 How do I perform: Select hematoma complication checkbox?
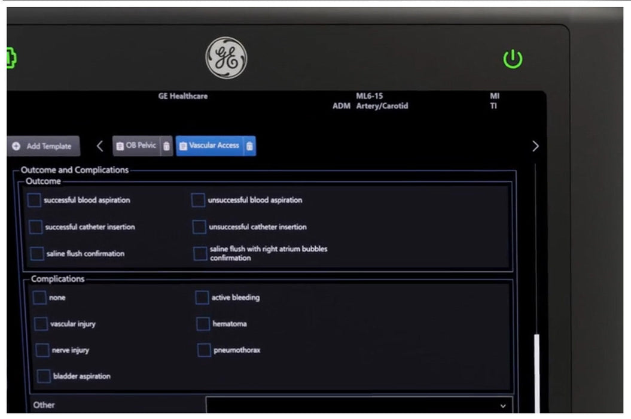coord(203,323)
